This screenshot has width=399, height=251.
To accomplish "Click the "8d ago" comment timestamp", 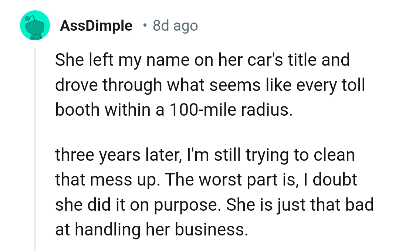I will pyautogui.click(x=175, y=26).
